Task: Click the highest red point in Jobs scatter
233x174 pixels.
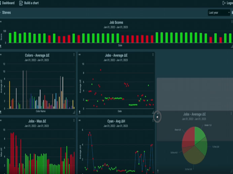Action: pyautogui.click(x=101, y=70)
